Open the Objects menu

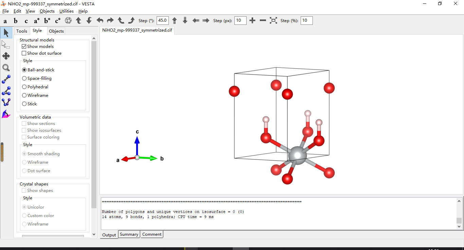(47, 11)
